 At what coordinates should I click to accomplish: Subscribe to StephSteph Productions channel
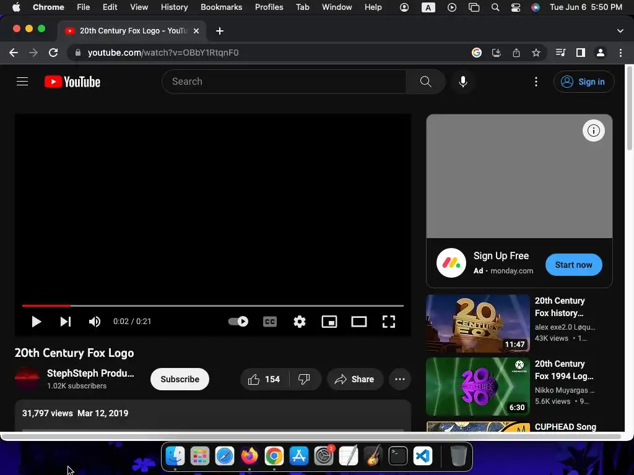(180, 379)
